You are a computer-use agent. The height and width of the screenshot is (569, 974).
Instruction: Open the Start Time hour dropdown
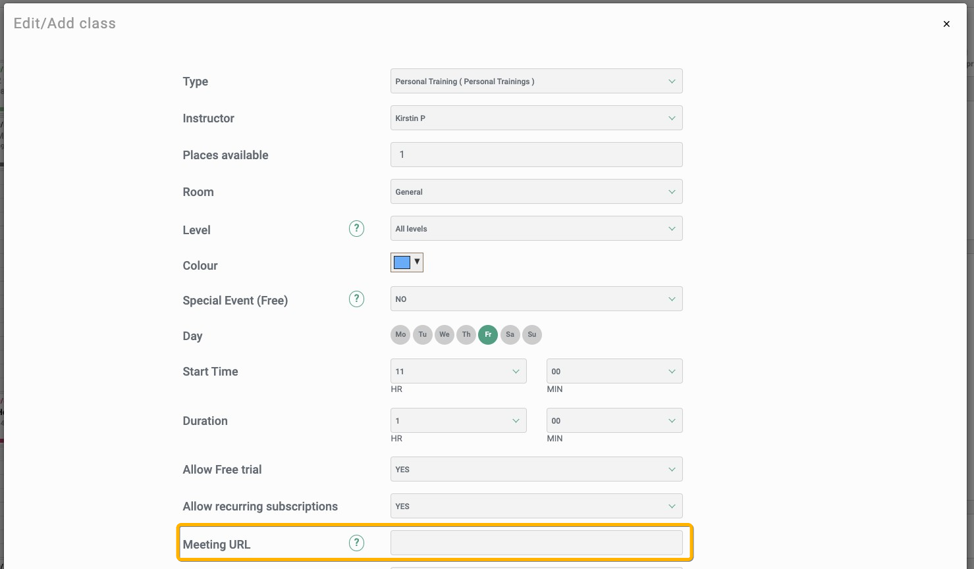tap(458, 372)
